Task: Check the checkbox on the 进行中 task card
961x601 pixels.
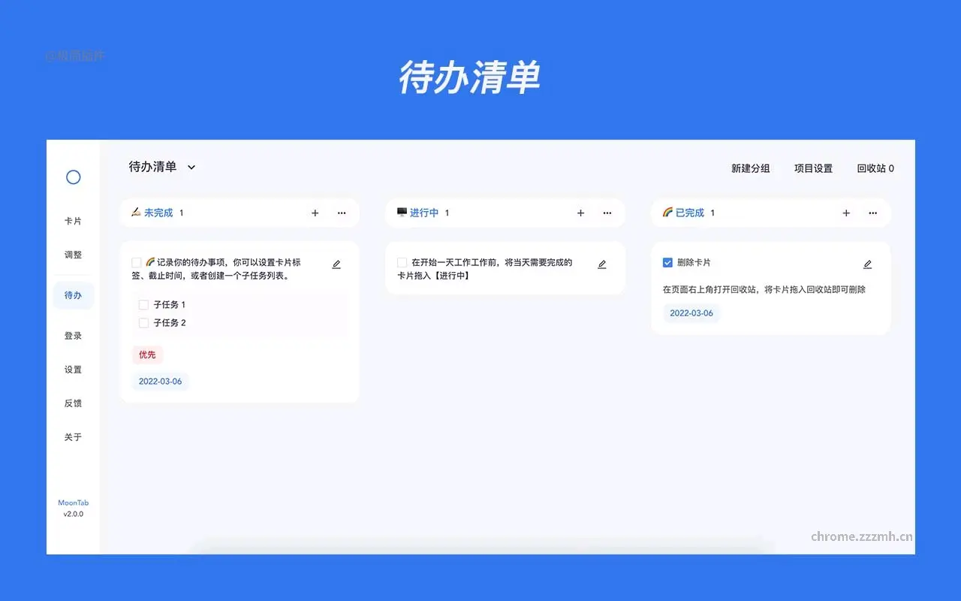Action: coord(402,262)
